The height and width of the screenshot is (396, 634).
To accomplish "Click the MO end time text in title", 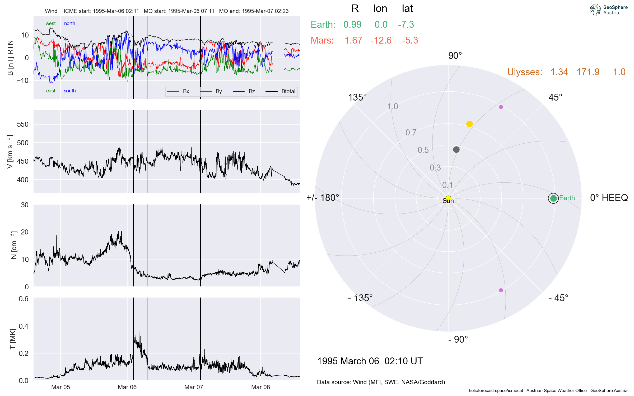I will pyautogui.click(x=254, y=11).
